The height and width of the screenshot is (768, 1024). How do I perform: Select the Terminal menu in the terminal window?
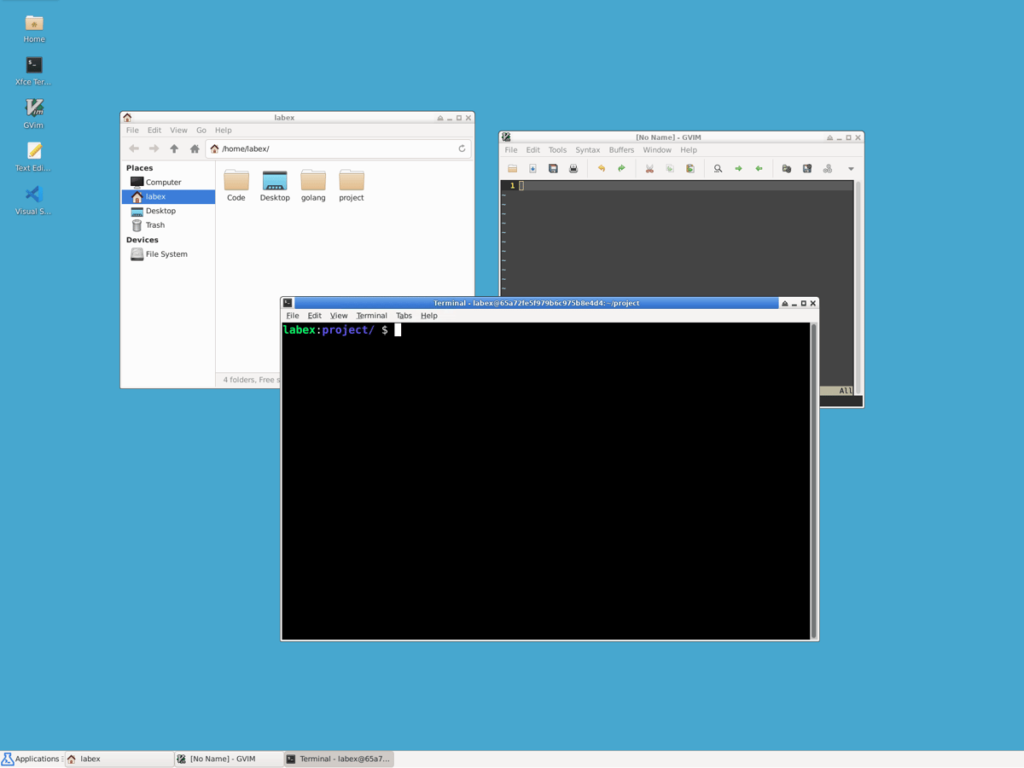[x=371, y=315]
